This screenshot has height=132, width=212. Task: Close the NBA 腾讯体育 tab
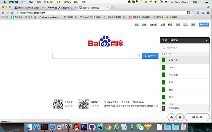coord(75,8)
